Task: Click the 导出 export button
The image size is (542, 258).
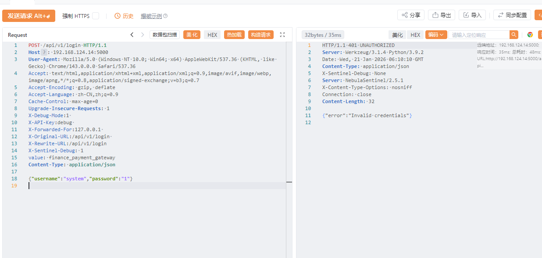Action: 442,15
